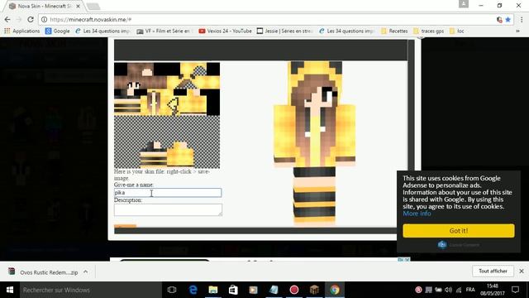Click the network tray icon

click(x=459, y=290)
